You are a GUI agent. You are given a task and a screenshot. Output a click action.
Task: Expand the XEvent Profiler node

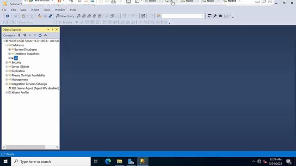pos(6,93)
